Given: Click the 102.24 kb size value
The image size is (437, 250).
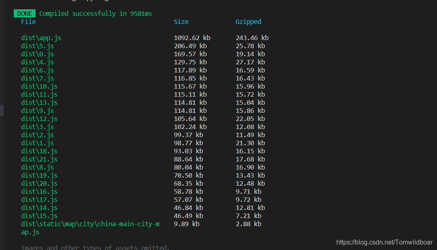Looking at the screenshot, I should (190, 127).
